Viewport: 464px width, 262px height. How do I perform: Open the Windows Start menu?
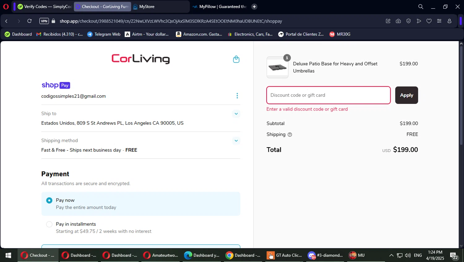[x=8, y=255]
